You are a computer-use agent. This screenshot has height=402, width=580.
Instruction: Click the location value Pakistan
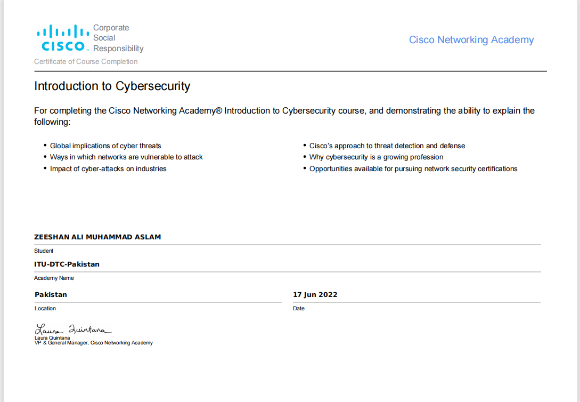point(51,295)
